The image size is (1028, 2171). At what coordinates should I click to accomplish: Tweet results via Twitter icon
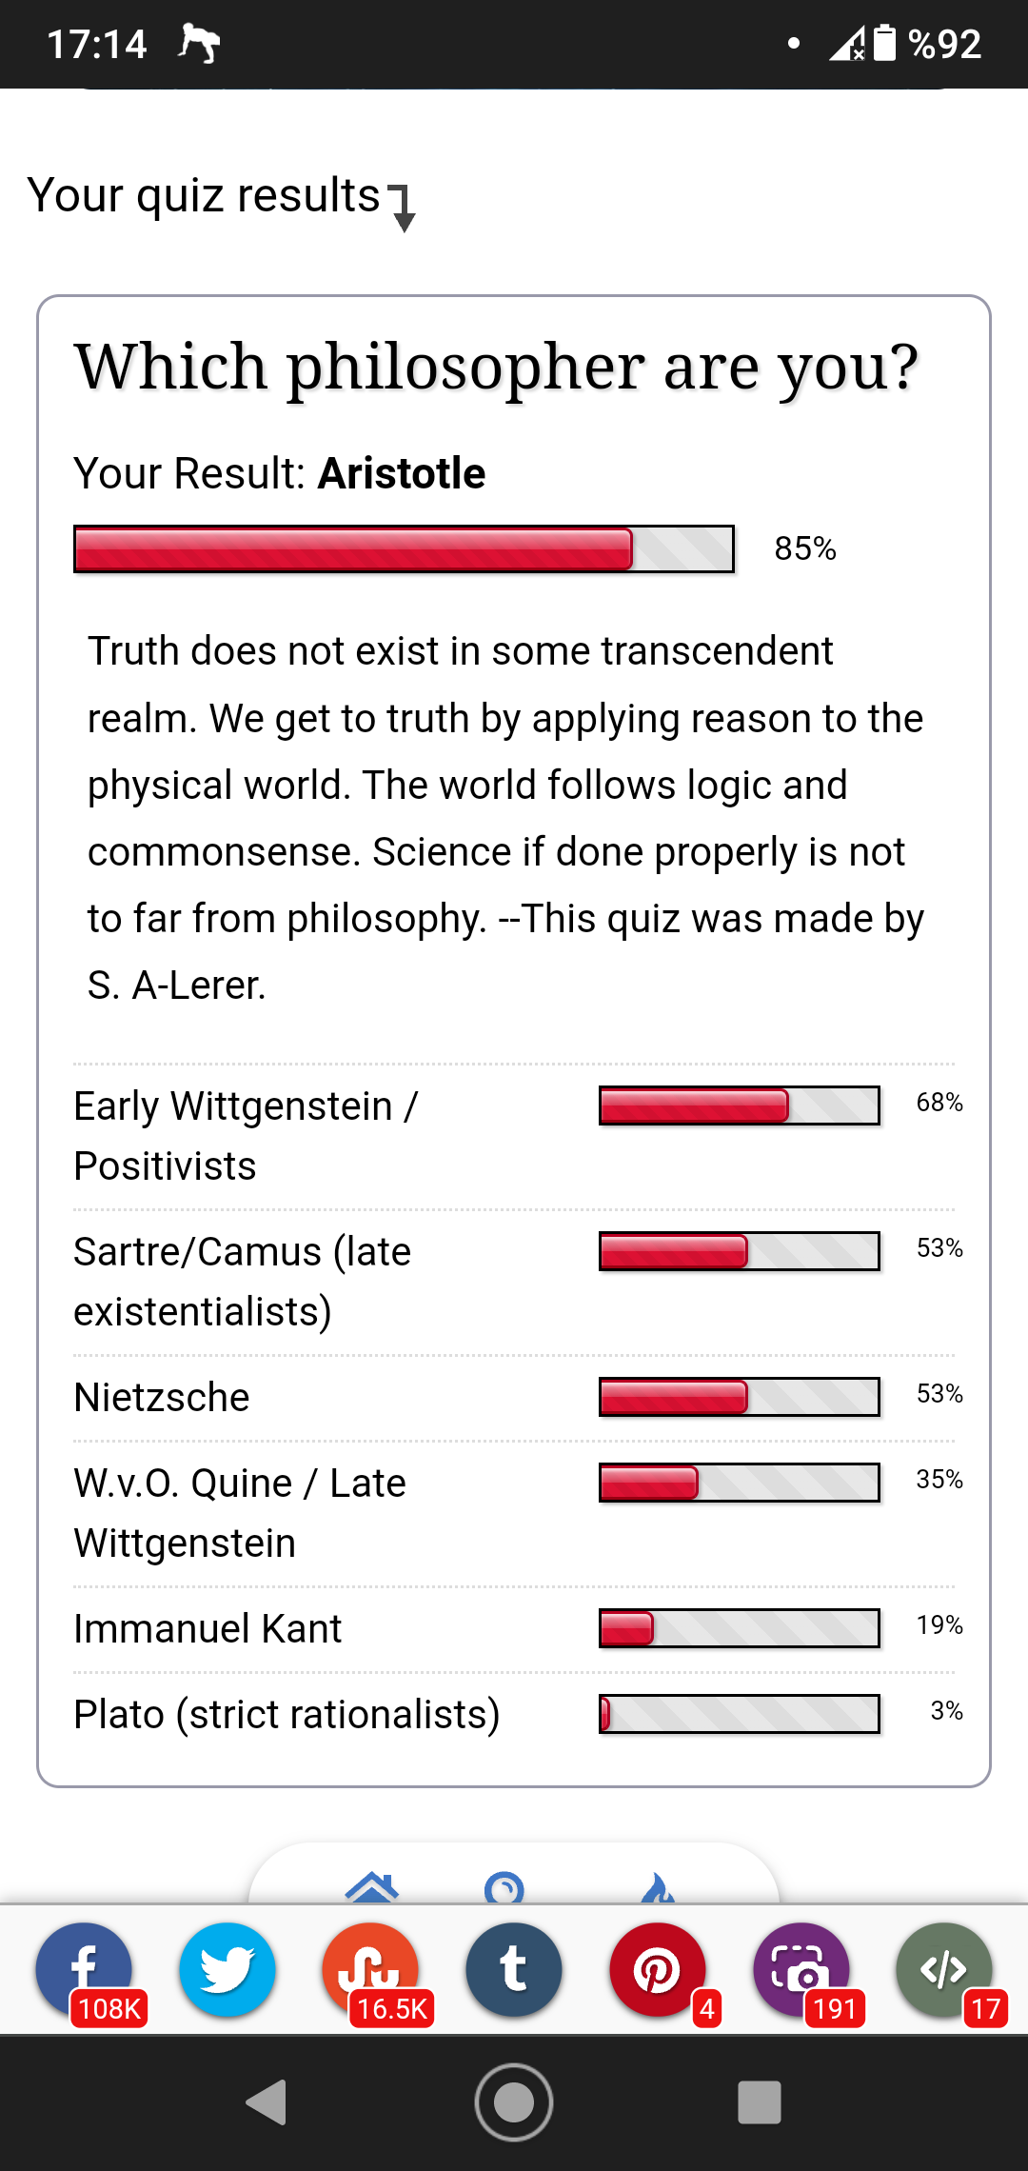227,1969
